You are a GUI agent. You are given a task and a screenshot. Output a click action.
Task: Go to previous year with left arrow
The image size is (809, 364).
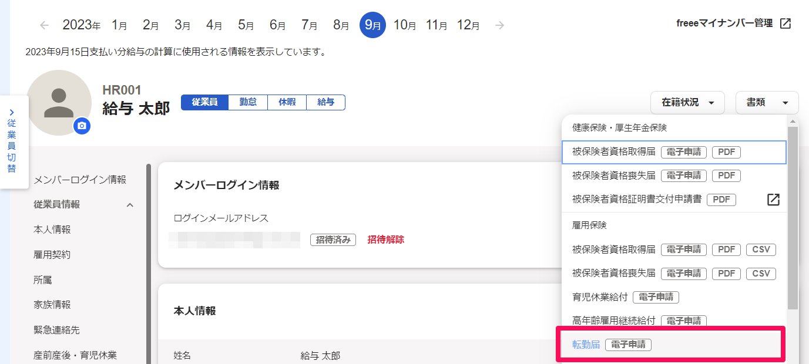[45, 25]
